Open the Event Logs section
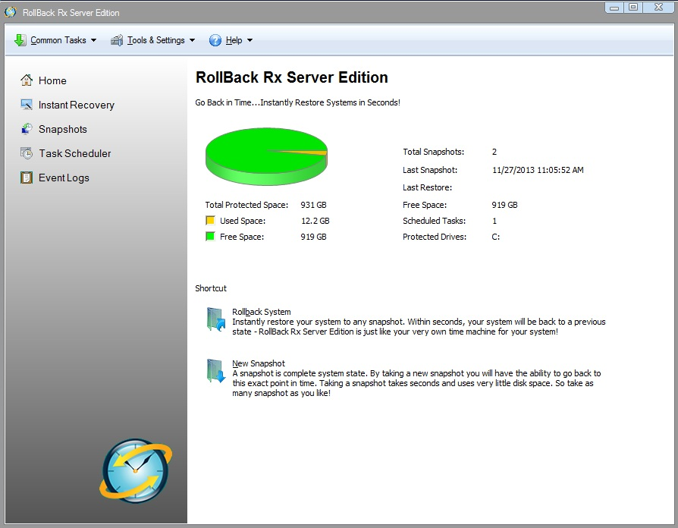The image size is (678, 528). coord(64,178)
